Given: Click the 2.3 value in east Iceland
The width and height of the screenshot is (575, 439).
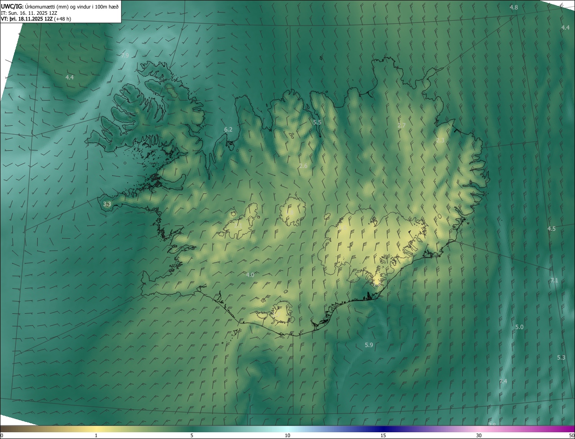Looking at the screenshot, I should point(440,140).
